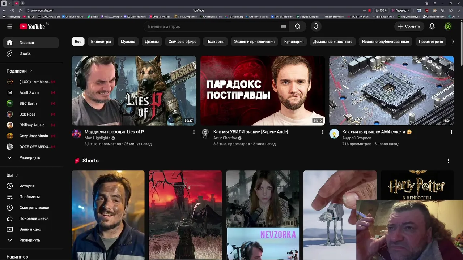Open Подписки section chevron
This screenshot has height=260, width=463.
tap(31, 71)
